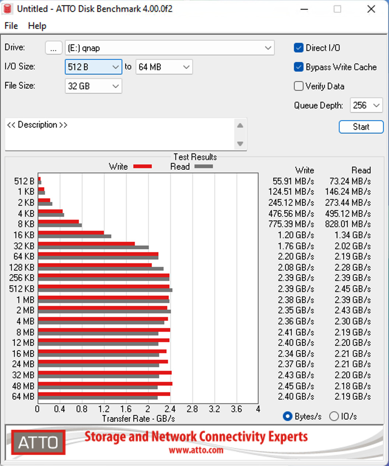
Task: Open the www.atto.com link in banner
Action: tap(196, 450)
